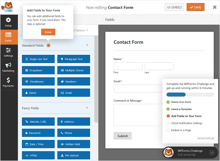Open the Field Options tab

coord(80,30)
